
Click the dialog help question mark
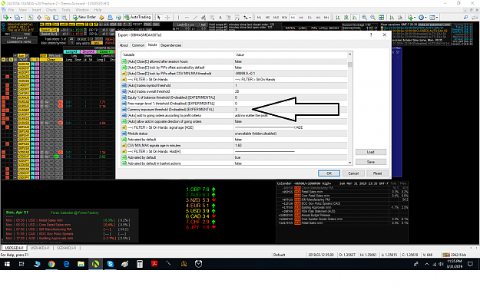pyautogui.click(x=371, y=35)
